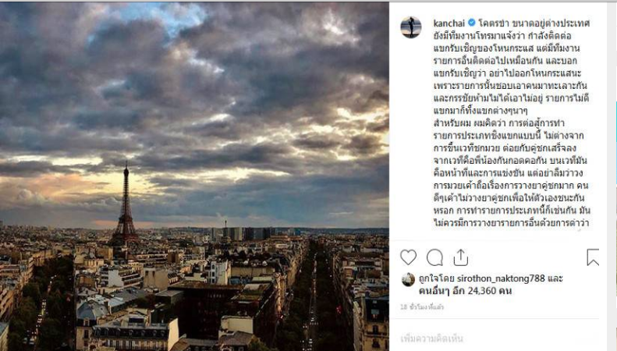Click the 18 ชั่วโมงที่แล้ว timestamp
This screenshot has width=617, height=351.
(422, 307)
